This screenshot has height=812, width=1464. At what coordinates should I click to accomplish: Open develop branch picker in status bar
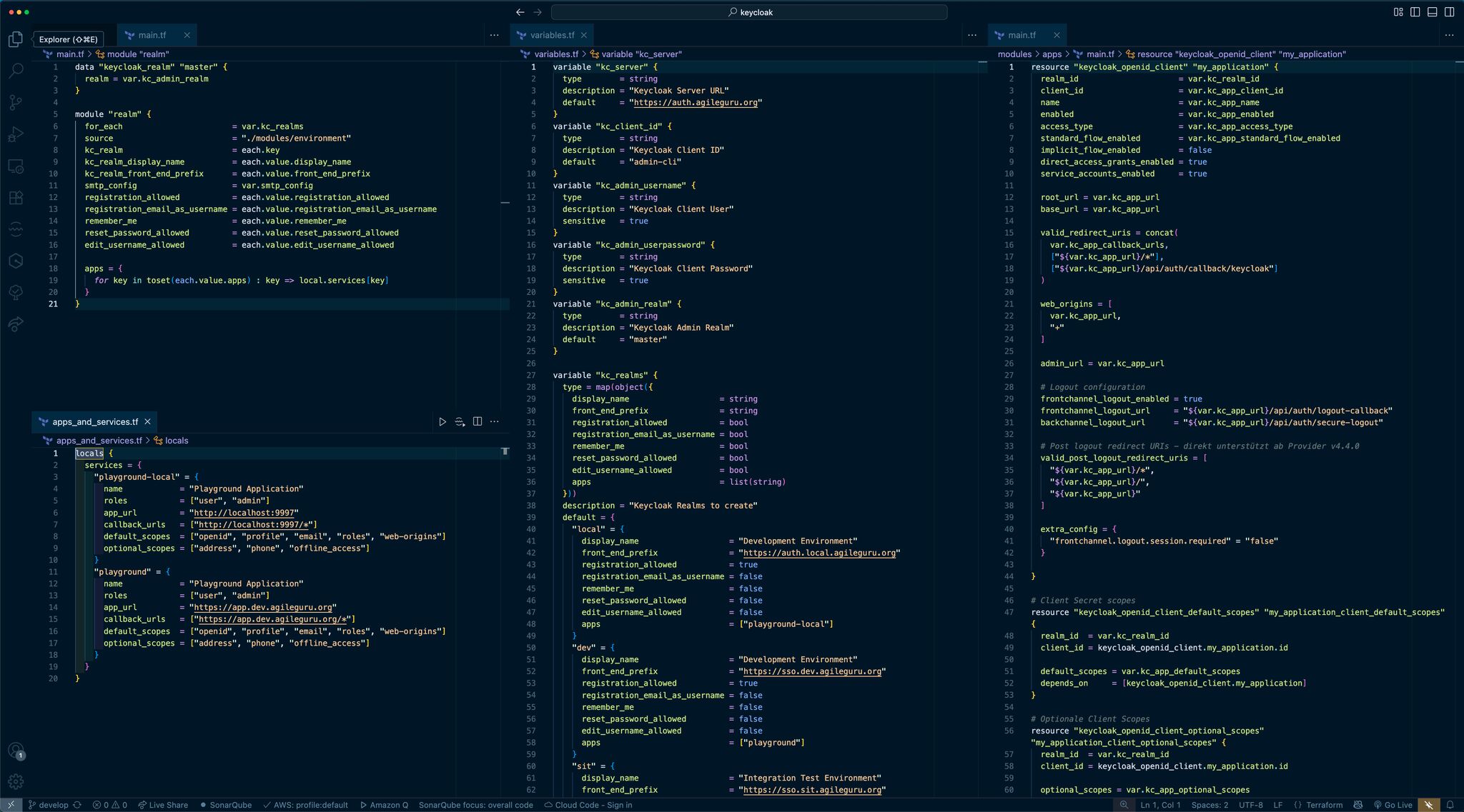(53, 805)
